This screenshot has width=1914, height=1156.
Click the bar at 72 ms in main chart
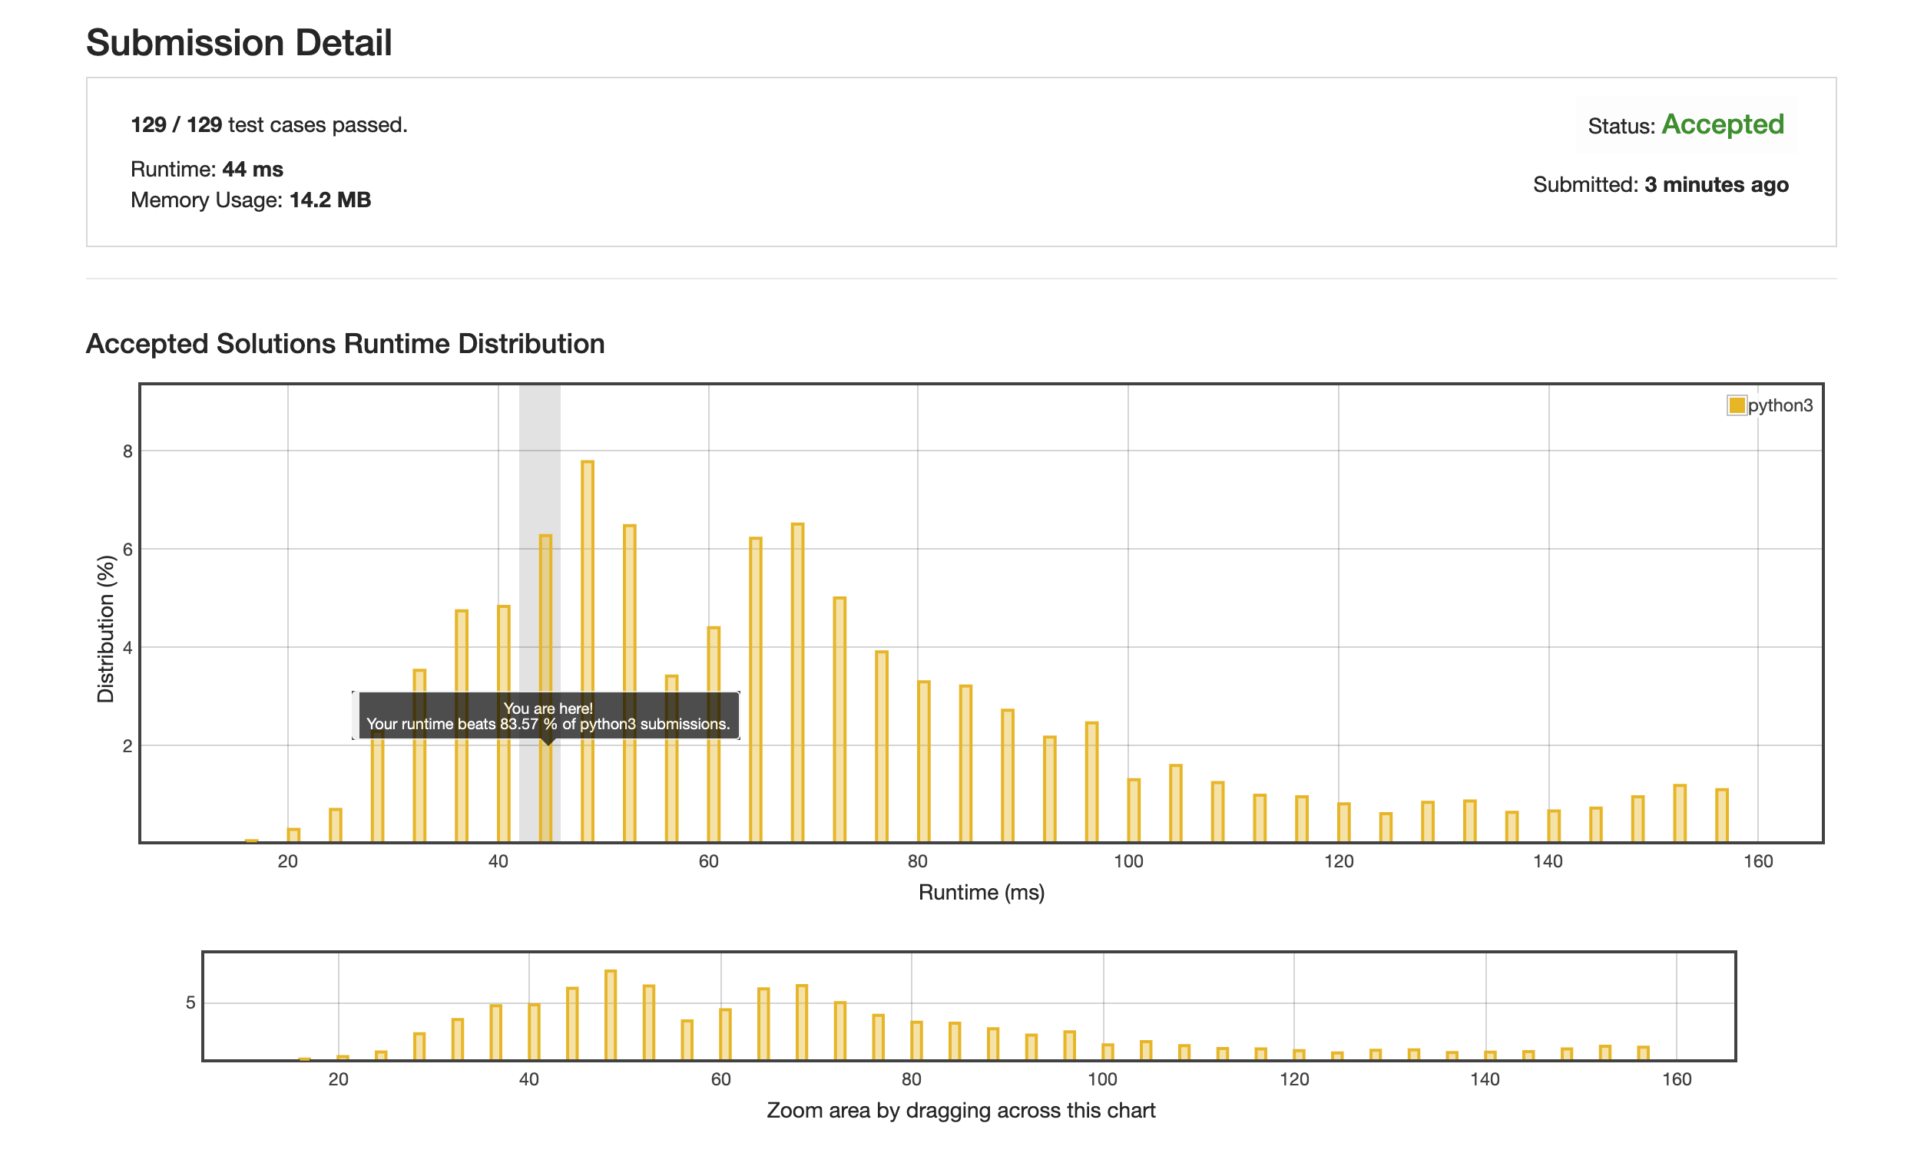[839, 720]
